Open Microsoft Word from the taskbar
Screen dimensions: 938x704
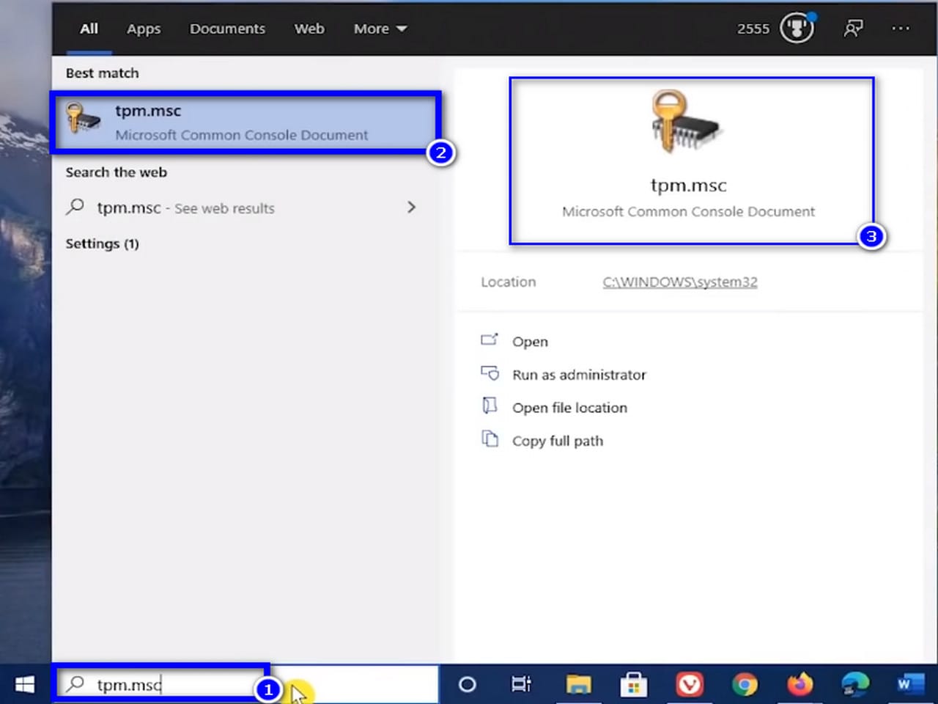(910, 684)
